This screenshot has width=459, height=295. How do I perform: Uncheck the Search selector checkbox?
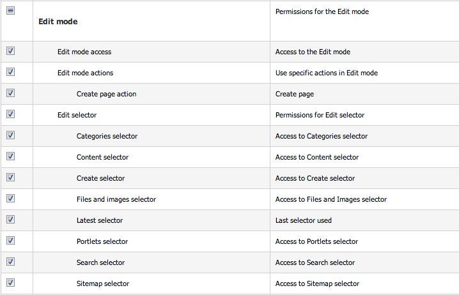click(x=10, y=261)
